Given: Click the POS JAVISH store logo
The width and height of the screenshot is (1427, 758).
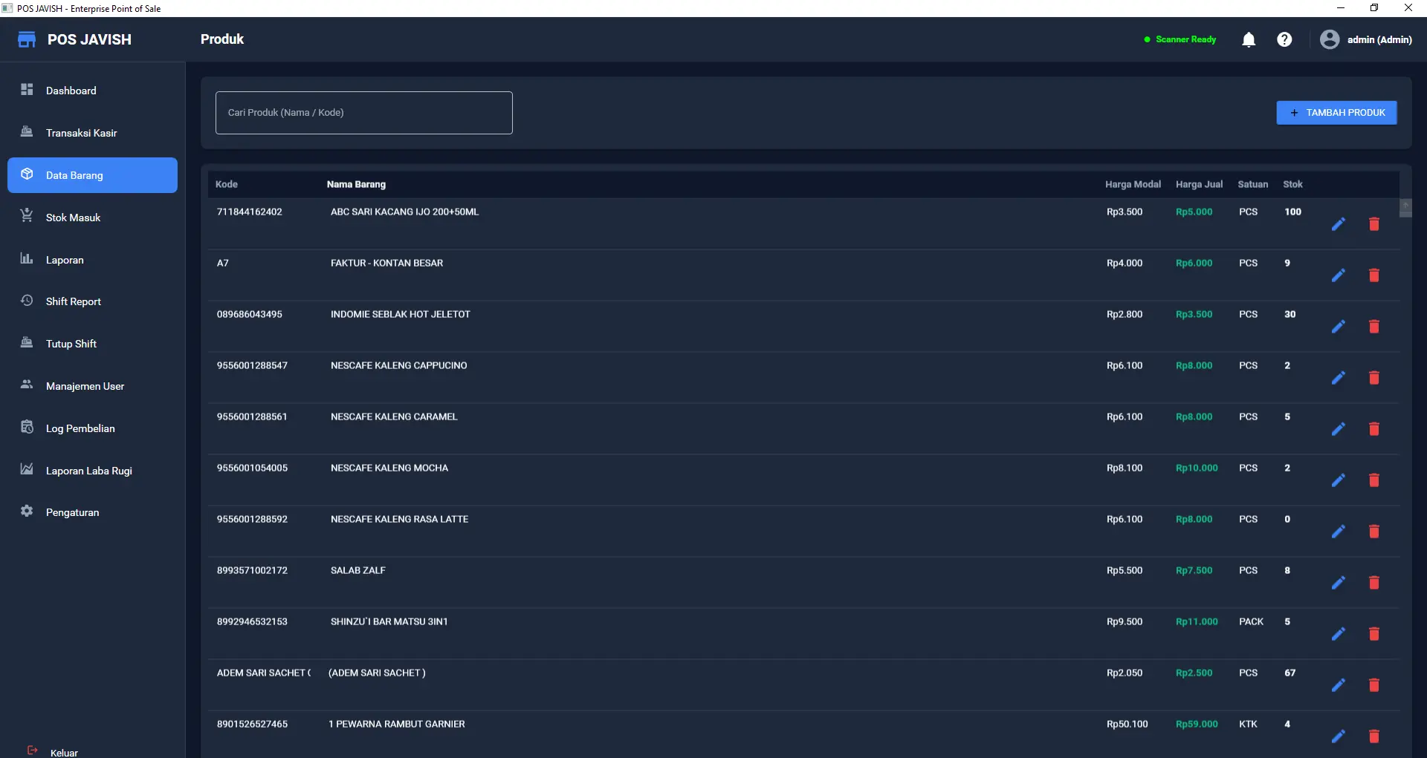Looking at the screenshot, I should pyautogui.click(x=27, y=40).
